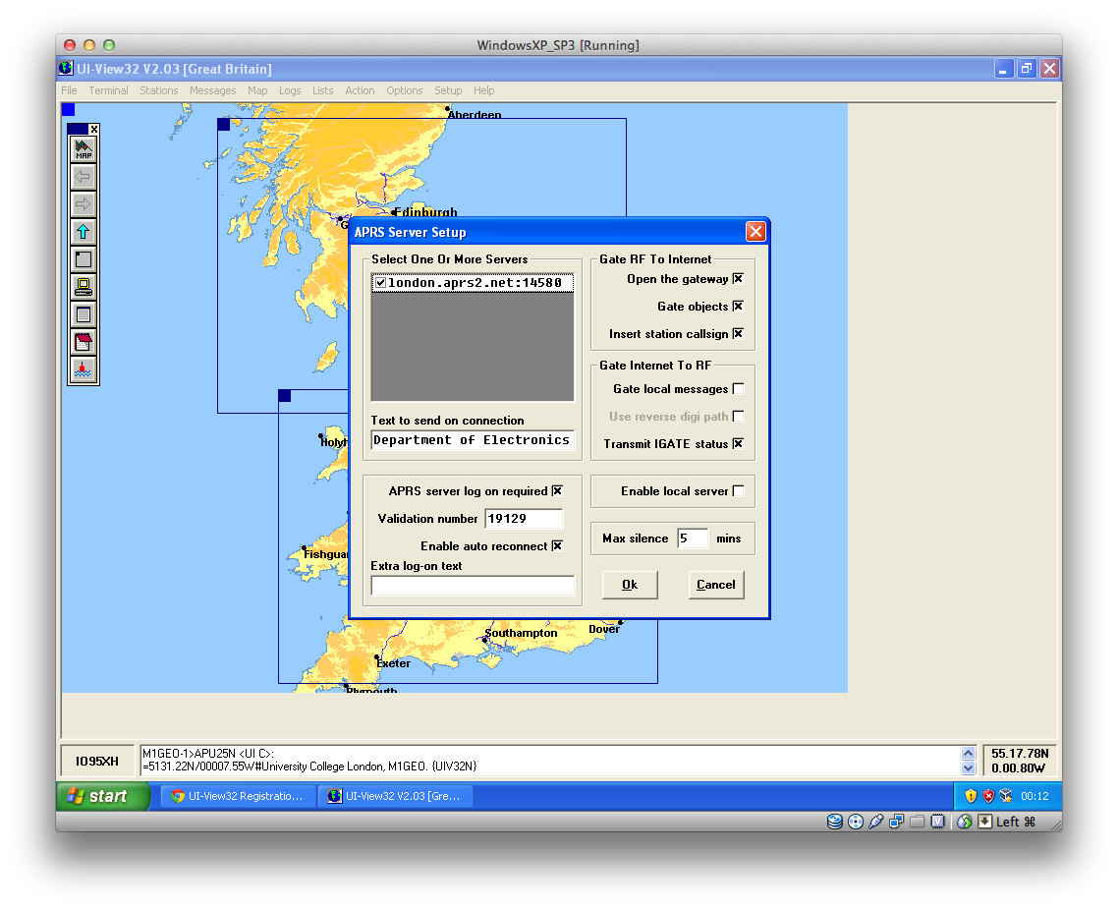Open the Map menu

click(x=257, y=90)
